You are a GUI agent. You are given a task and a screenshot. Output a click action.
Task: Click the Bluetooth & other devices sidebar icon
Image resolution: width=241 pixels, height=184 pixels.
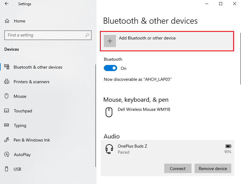point(7,67)
